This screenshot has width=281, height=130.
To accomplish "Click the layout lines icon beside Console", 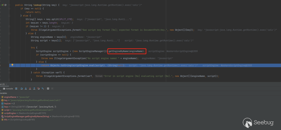I will coord(16,89).
